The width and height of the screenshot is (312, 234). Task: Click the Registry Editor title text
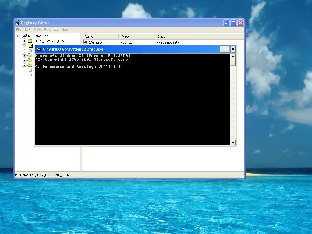35,23
